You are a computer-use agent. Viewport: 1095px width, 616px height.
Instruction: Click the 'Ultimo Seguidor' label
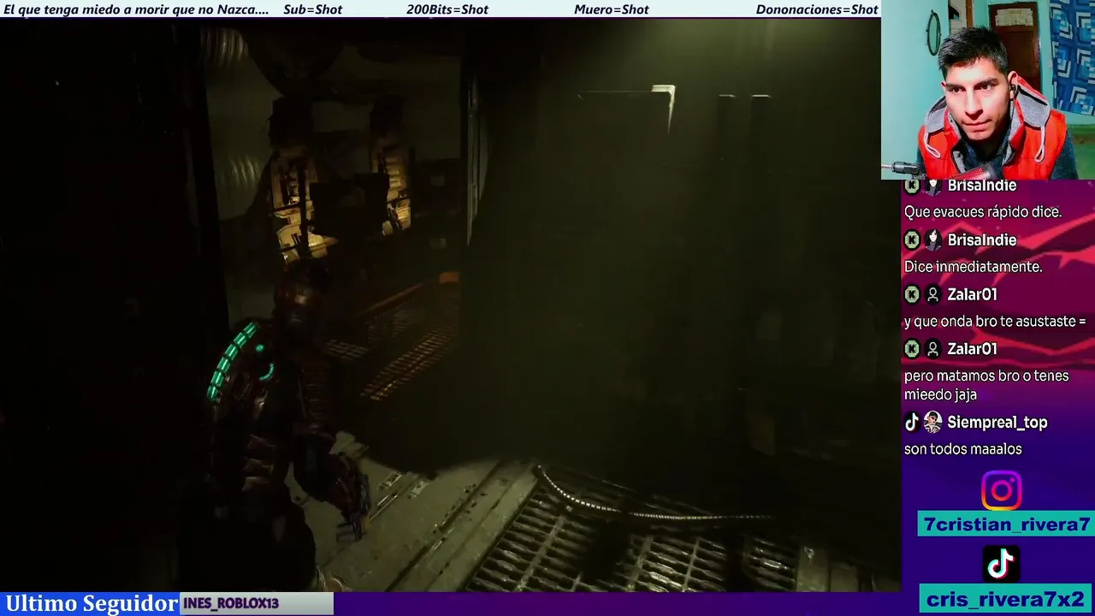point(91,603)
